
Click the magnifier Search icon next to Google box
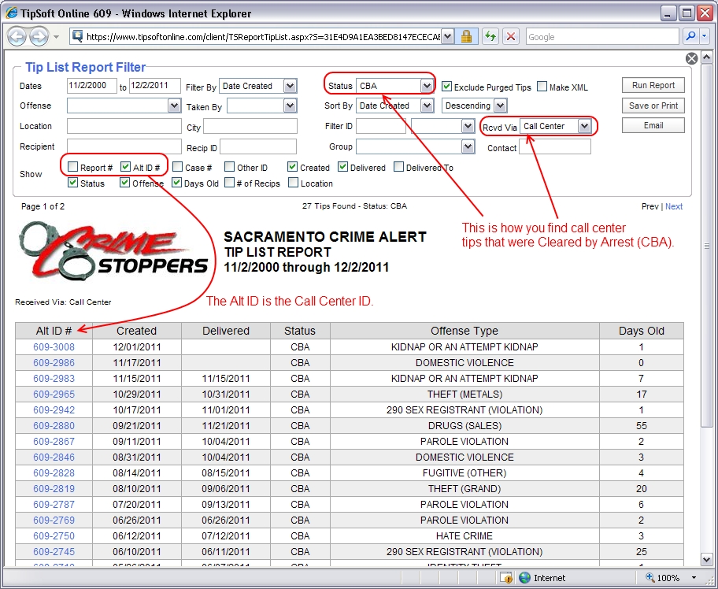[690, 37]
